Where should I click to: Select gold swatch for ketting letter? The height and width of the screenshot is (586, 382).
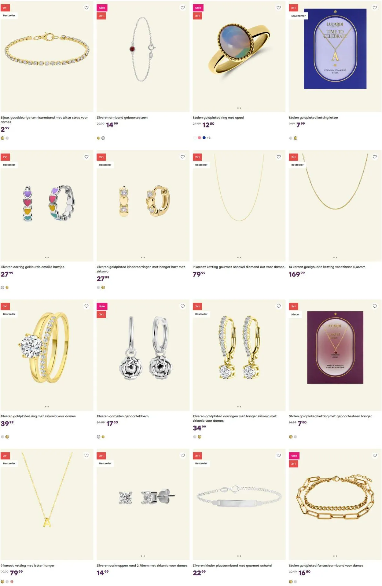pos(296,138)
